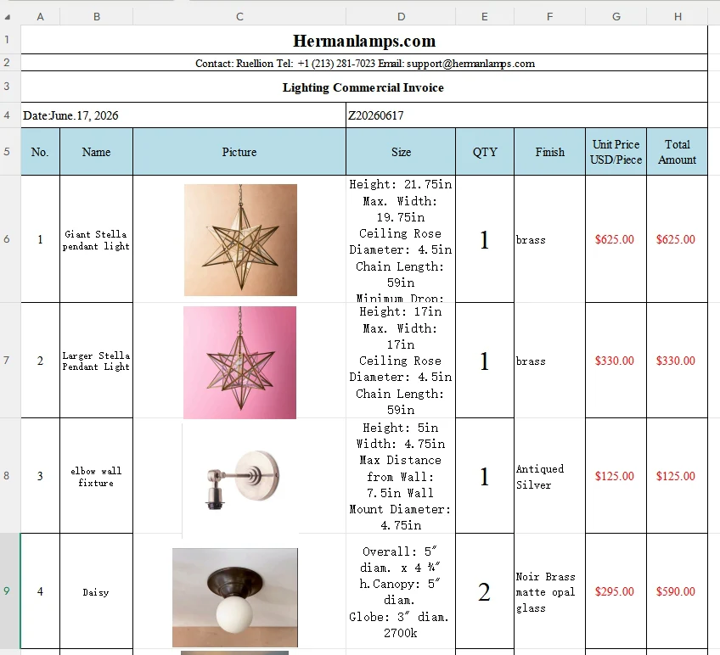Select size cell starting Height: 5in
This screenshot has width=720, height=655.
coord(401,476)
